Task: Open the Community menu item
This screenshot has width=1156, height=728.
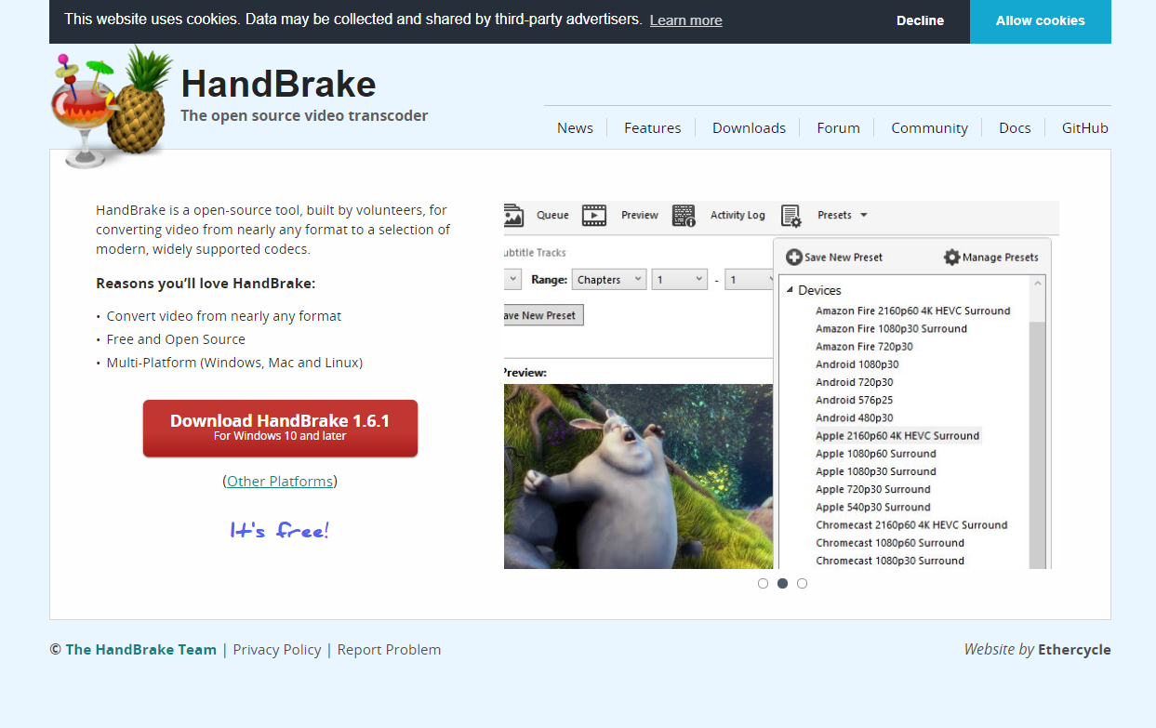Action: [x=929, y=128]
